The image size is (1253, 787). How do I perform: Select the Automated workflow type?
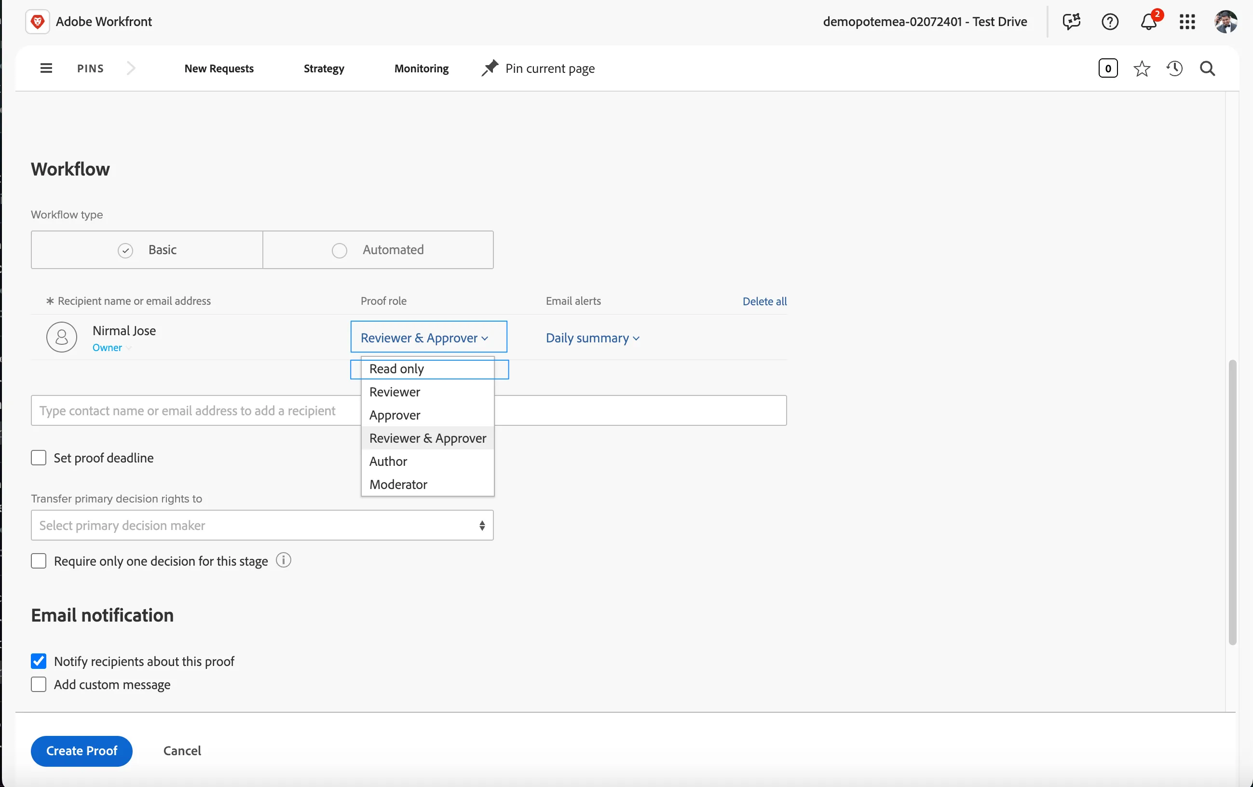tap(378, 250)
